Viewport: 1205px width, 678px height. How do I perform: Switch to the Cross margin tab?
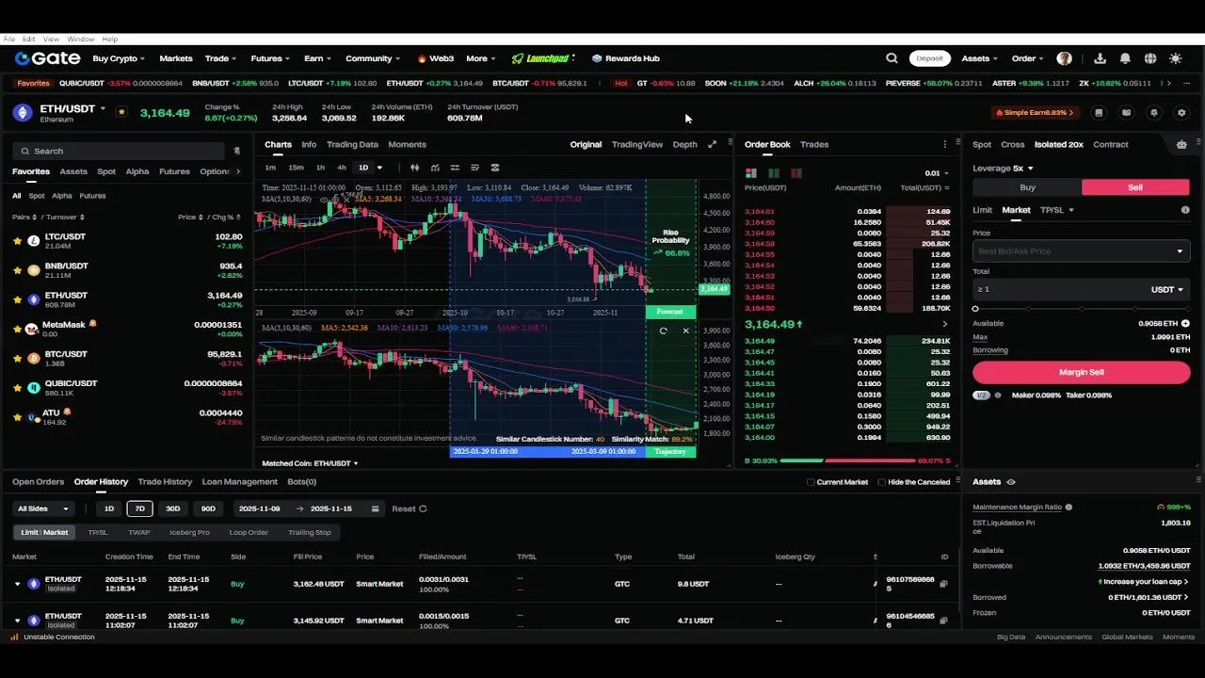pyautogui.click(x=1013, y=144)
